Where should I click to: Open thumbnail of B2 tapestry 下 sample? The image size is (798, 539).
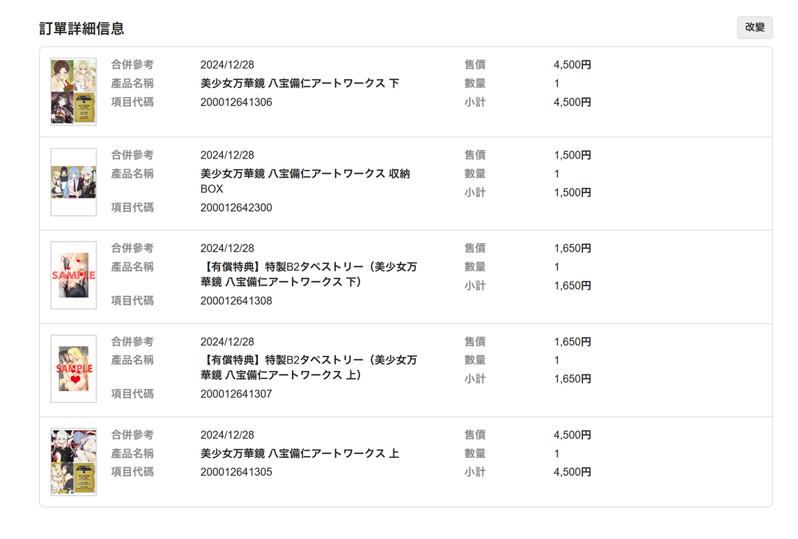74,275
